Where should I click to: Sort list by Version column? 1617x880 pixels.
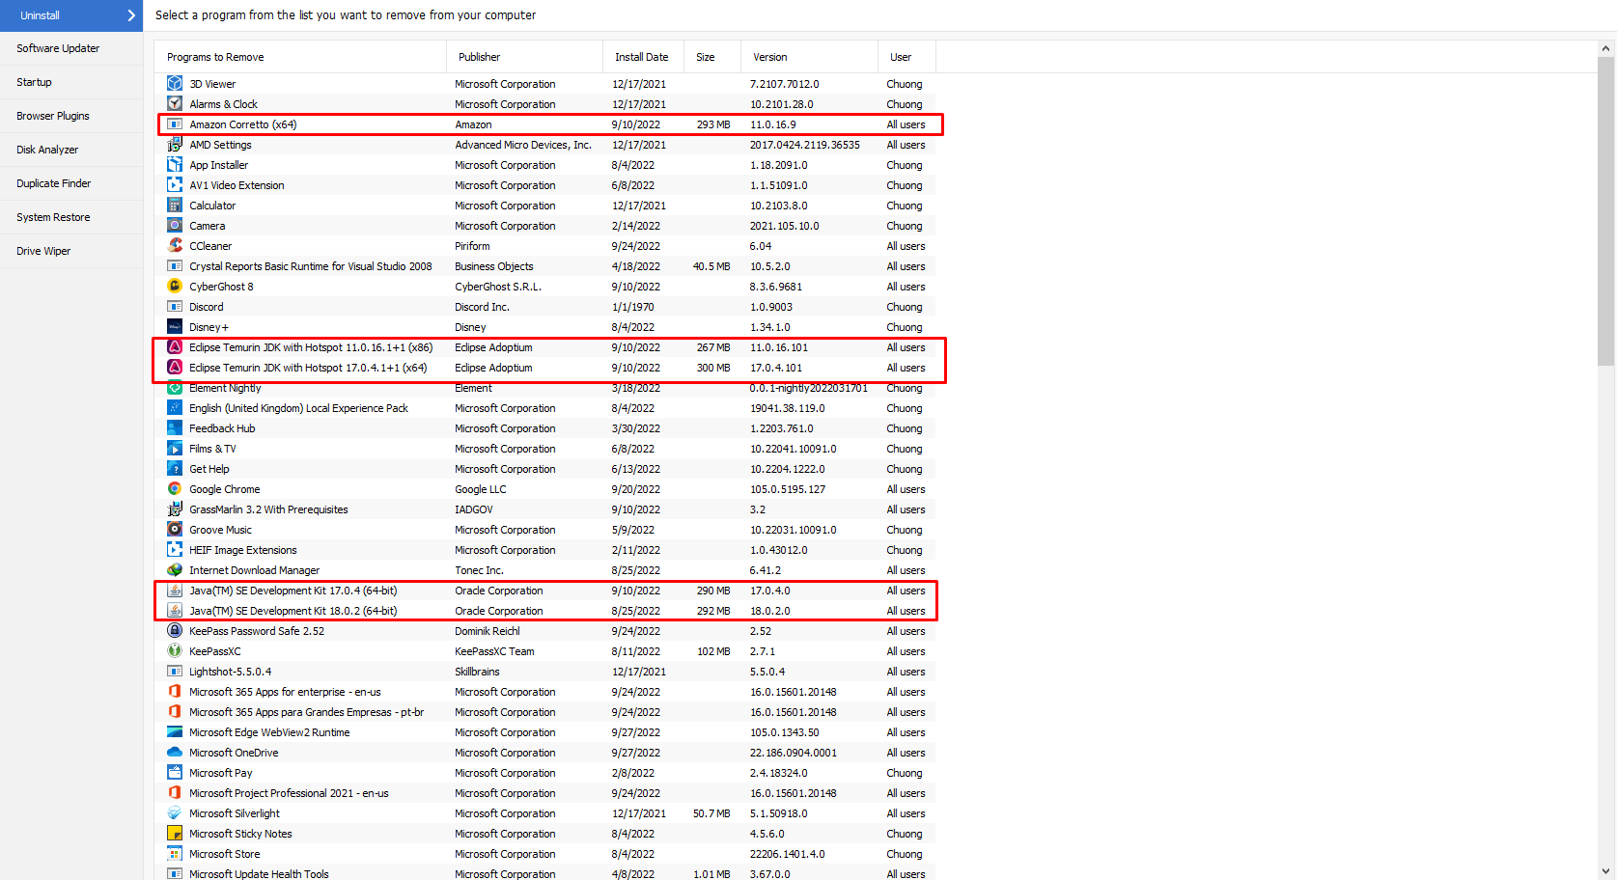click(809, 57)
